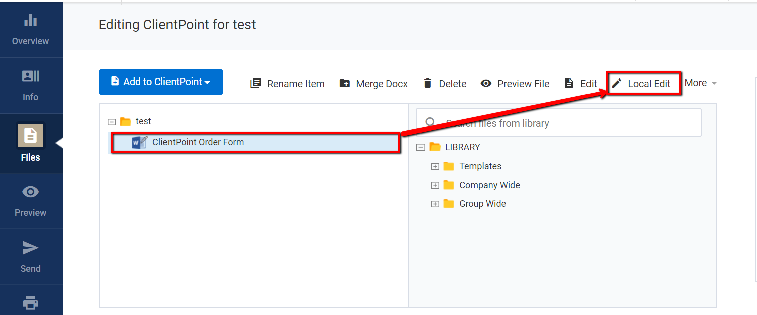The width and height of the screenshot is (757, 315).
Task: Click the Overview label in sidebar
Action: 31,41
